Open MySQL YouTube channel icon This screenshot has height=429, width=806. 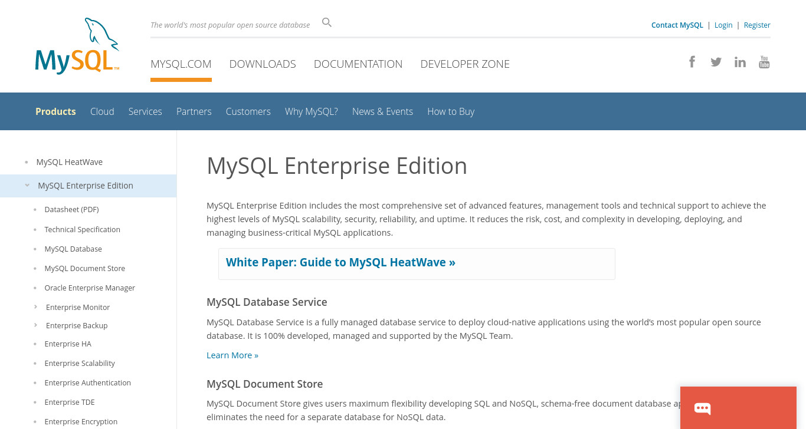(x=764, y=62)
